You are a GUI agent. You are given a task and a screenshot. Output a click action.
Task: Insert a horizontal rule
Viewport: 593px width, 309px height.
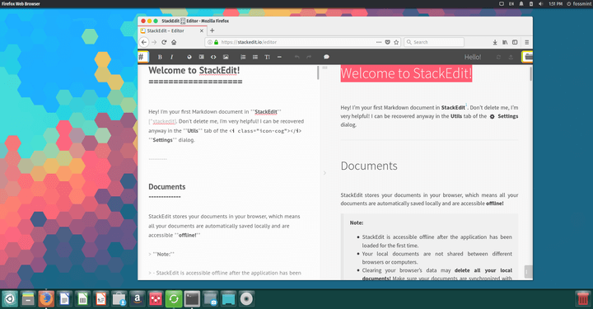tap(279, 57)
